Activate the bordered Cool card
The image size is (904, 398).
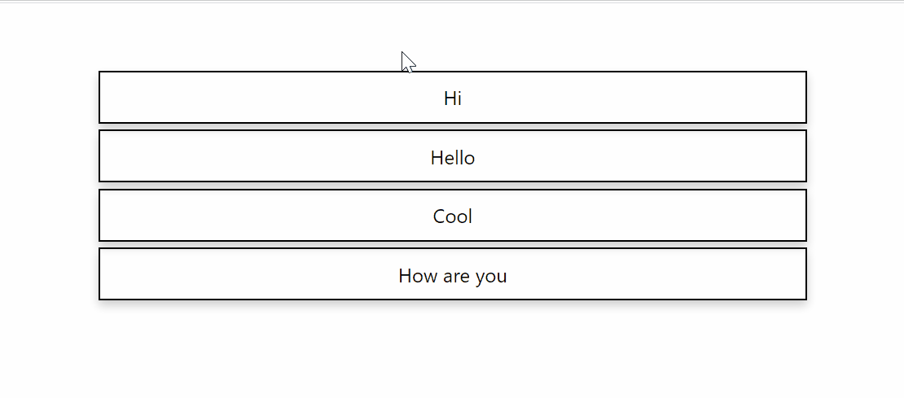pyautogui.click(x=453, y=216)
